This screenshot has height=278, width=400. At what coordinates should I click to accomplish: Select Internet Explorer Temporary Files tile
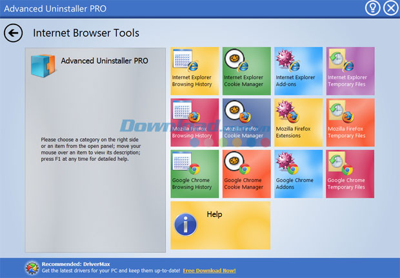click(350, 71)
